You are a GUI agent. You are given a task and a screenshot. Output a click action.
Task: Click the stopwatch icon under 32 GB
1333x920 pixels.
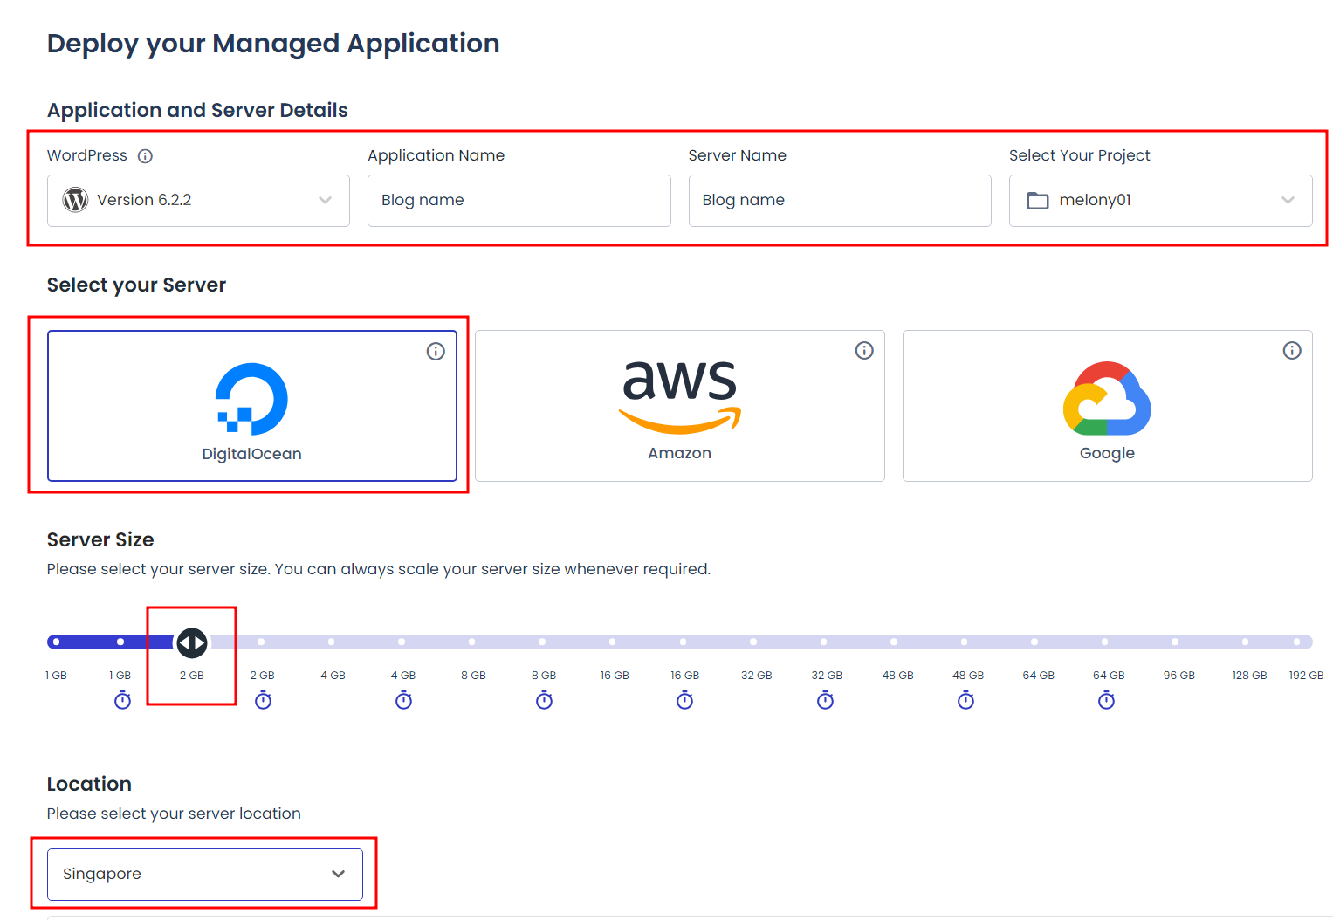point(825,700)
